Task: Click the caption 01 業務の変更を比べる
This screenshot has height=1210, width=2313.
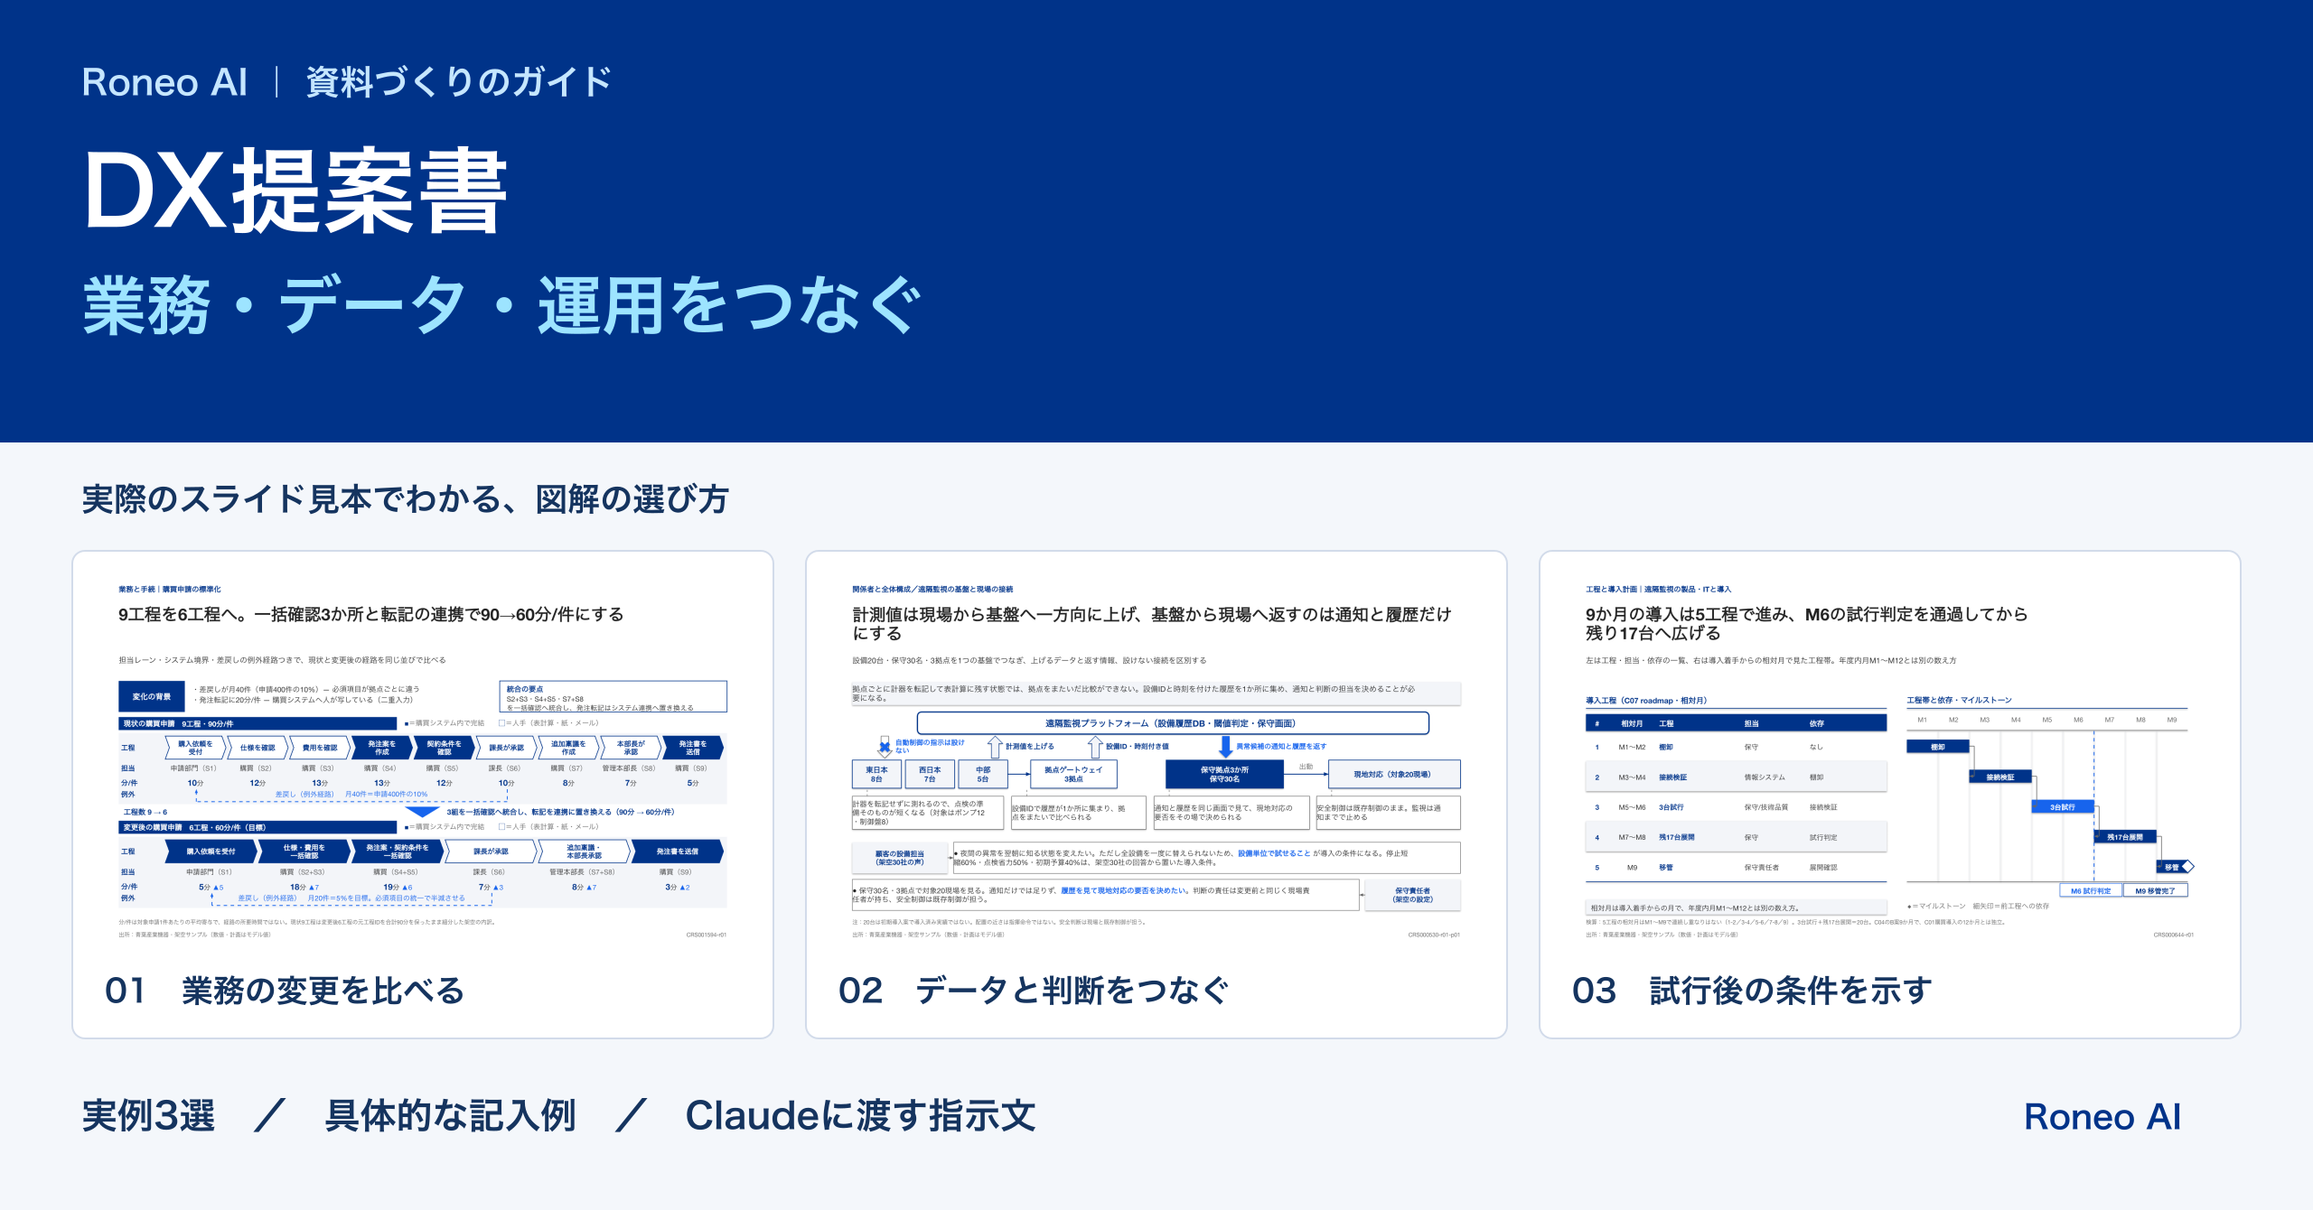Action: pos(285,991)
